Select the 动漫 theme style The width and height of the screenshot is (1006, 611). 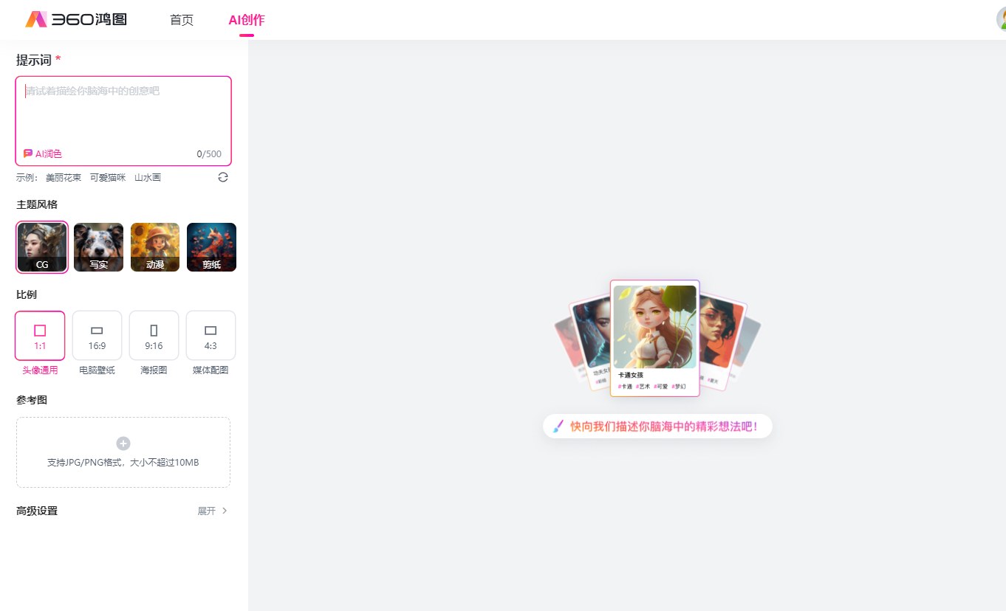pyautogui.click(x=155, y=247)
